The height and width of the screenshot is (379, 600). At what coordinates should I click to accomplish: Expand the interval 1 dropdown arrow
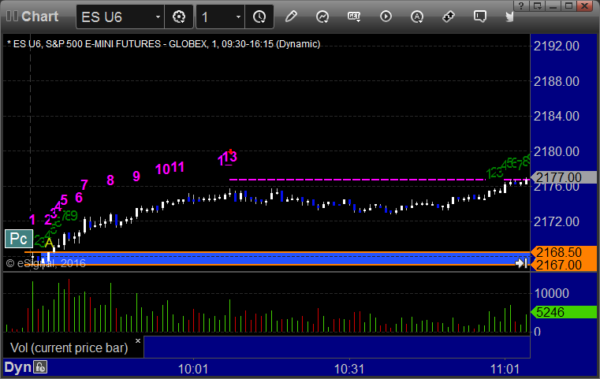click(x=238, y=17)
